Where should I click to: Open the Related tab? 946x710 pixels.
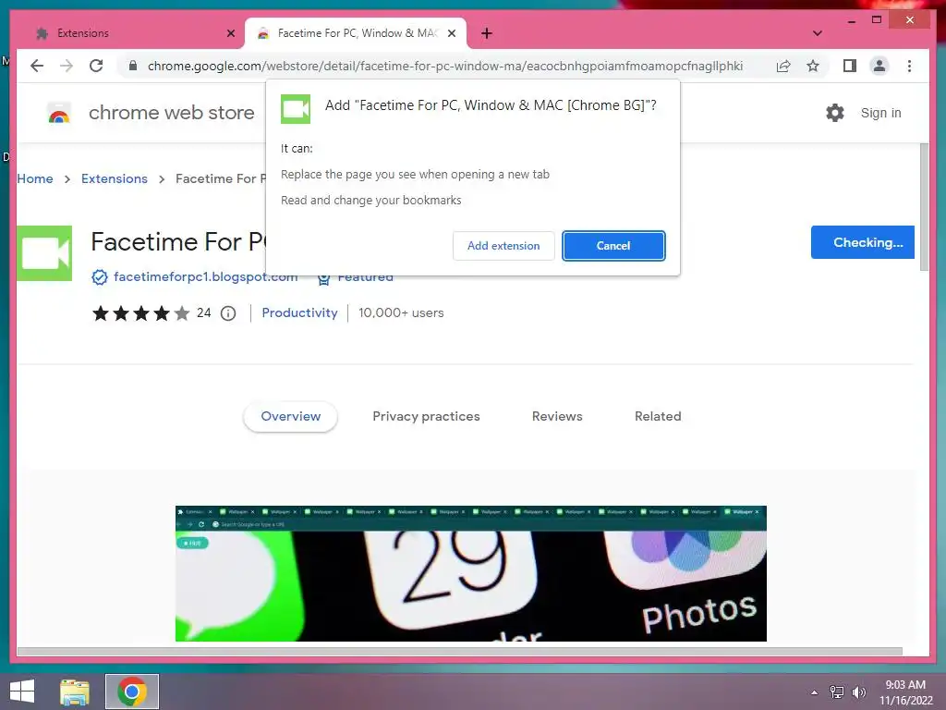pyautogui.click(x=658, y=417)
